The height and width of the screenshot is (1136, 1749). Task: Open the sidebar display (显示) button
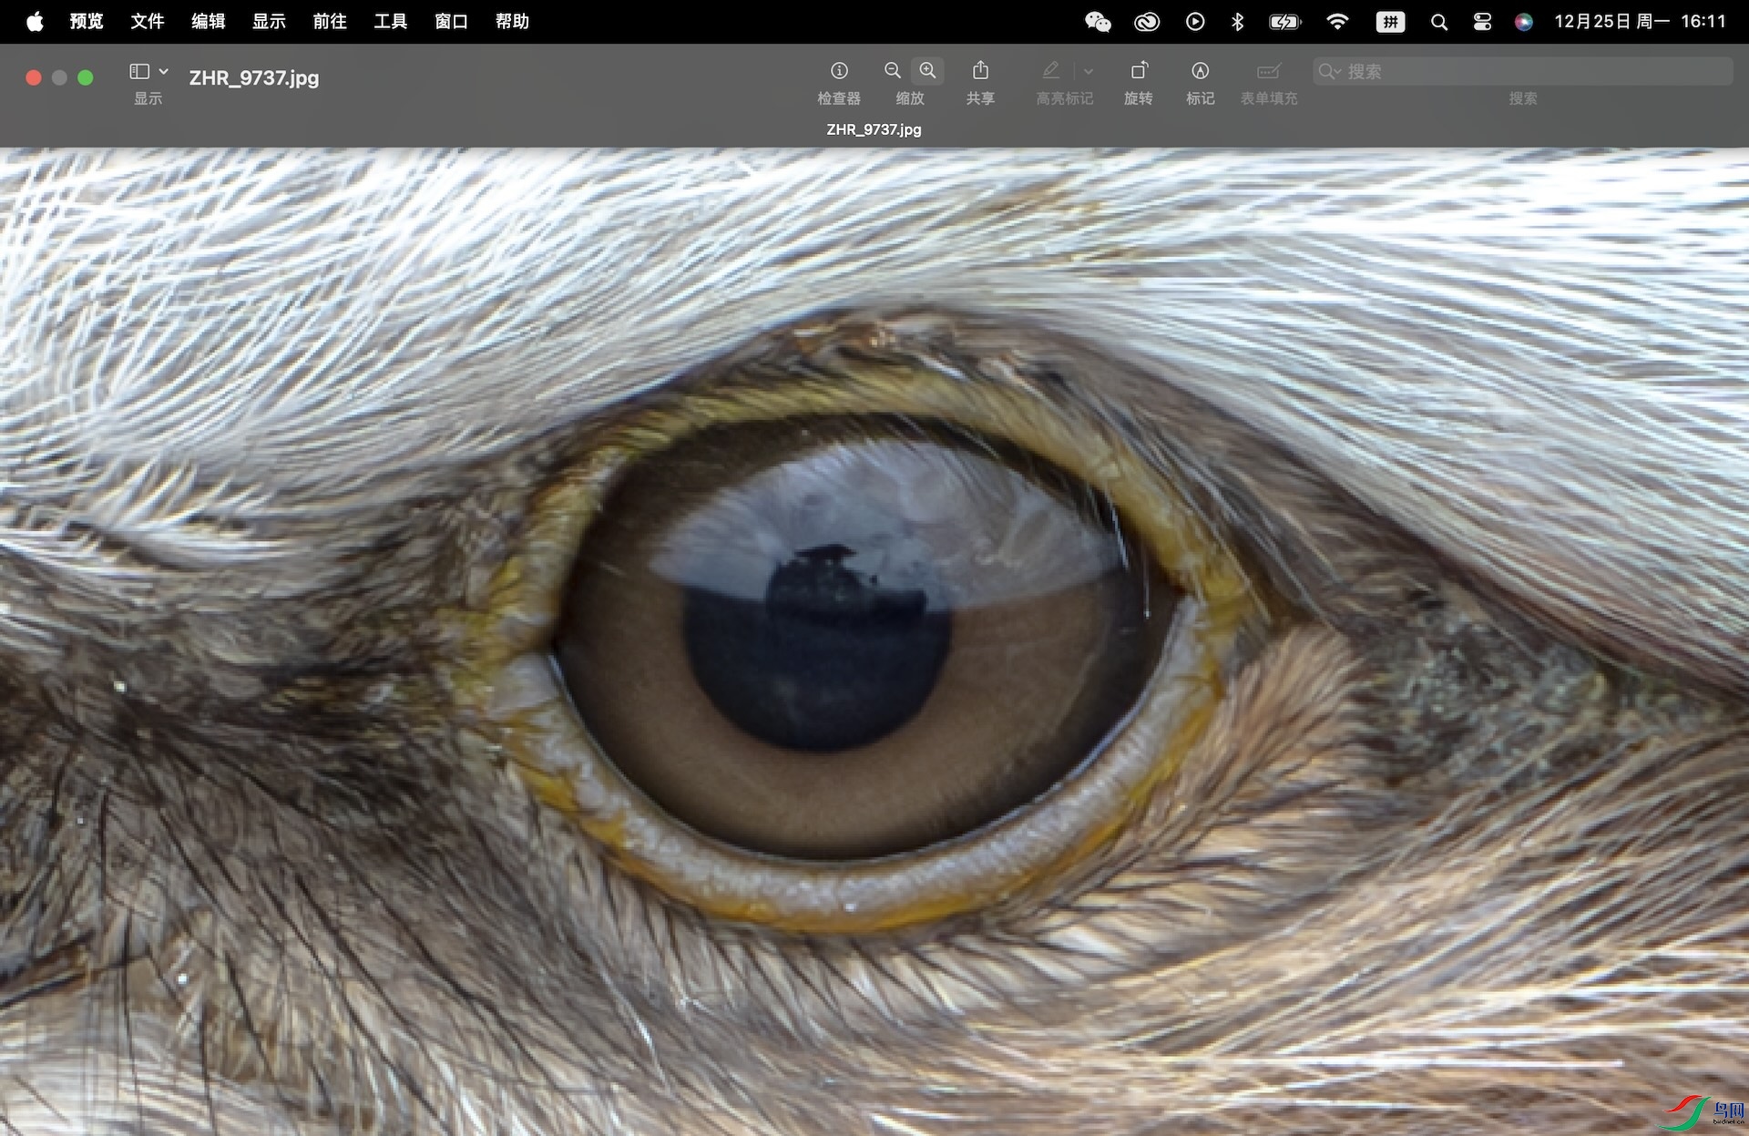(139, 71)
